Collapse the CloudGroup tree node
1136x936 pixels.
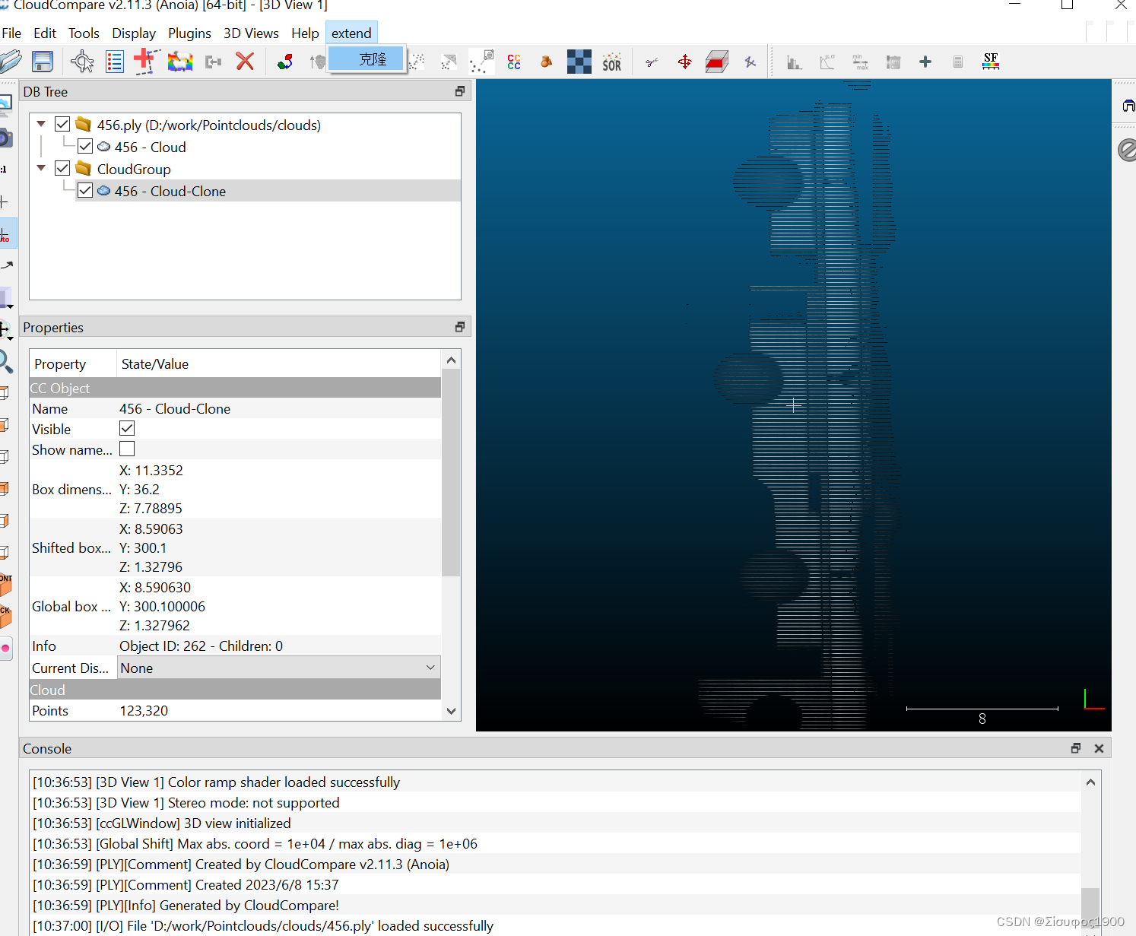pyautogui.click(x=40, y=167)
